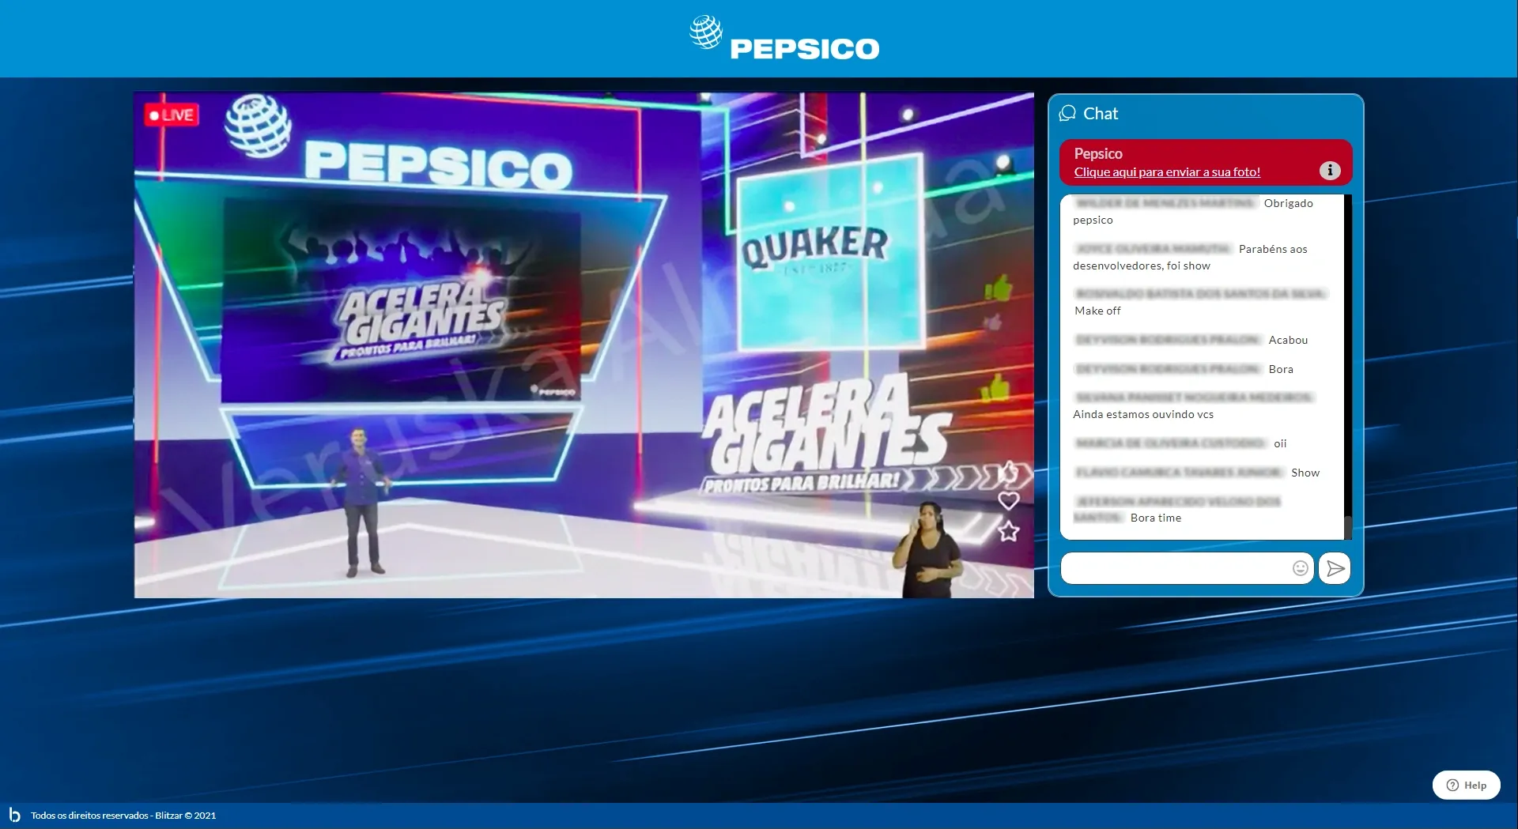This screenshot has height=829, width=1518.
Task: Click the 'Chat' panel title
Action: [x=1100, y=114]
